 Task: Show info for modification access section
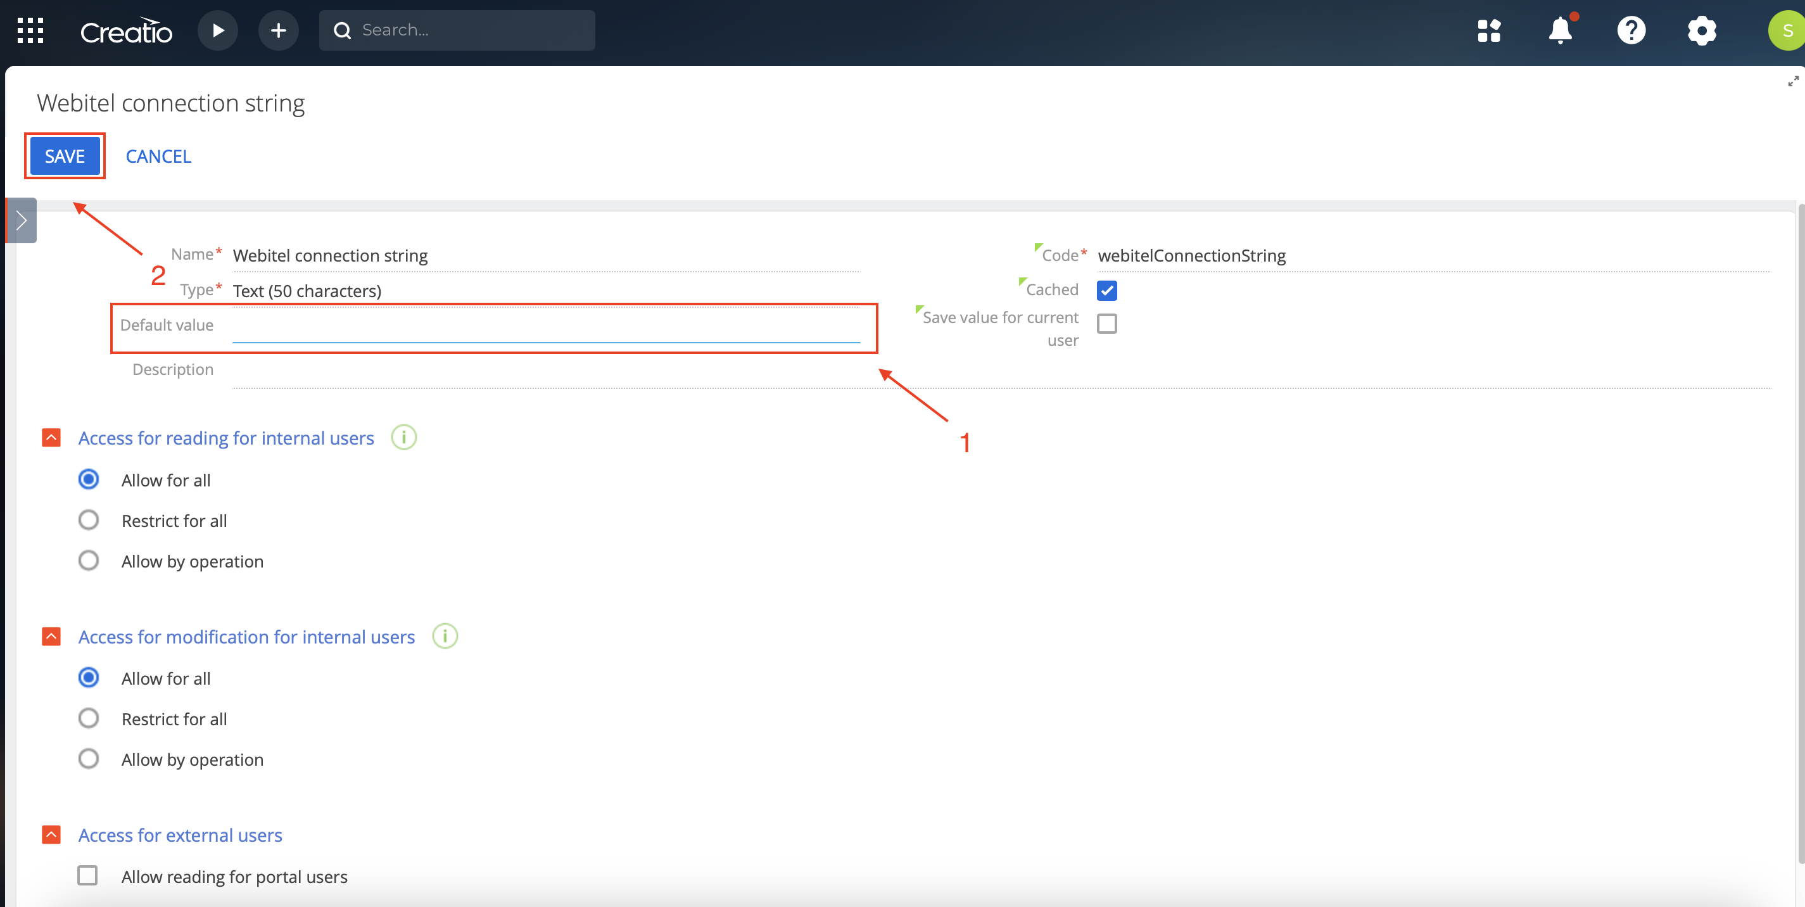tap(445, 636)
